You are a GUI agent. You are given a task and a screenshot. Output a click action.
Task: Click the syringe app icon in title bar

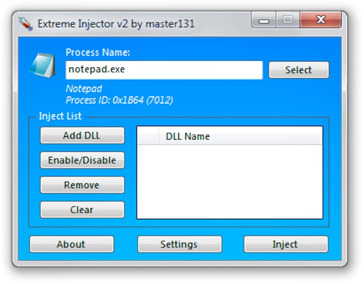pyautogui.click(x=25, y=24)
